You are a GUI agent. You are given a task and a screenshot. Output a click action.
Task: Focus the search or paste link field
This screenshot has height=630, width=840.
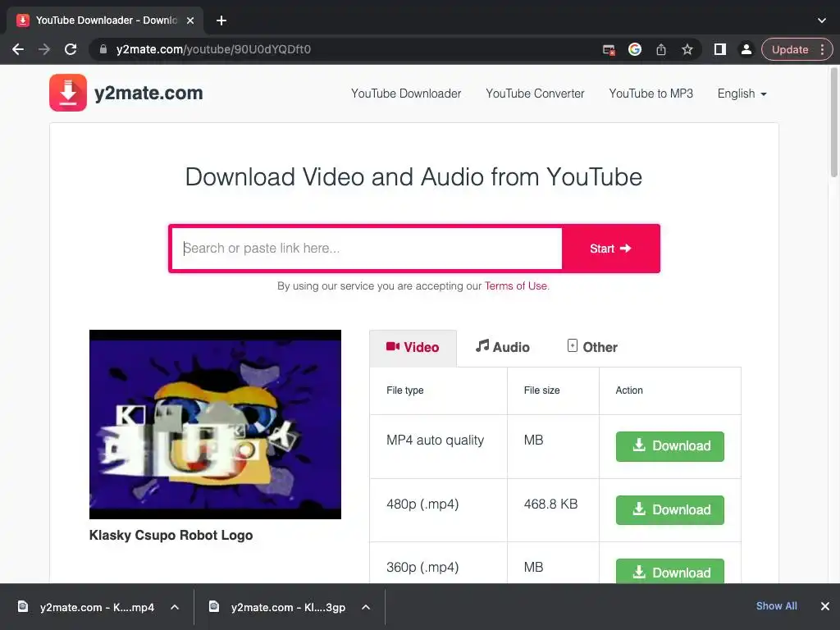tap(367, 249)
